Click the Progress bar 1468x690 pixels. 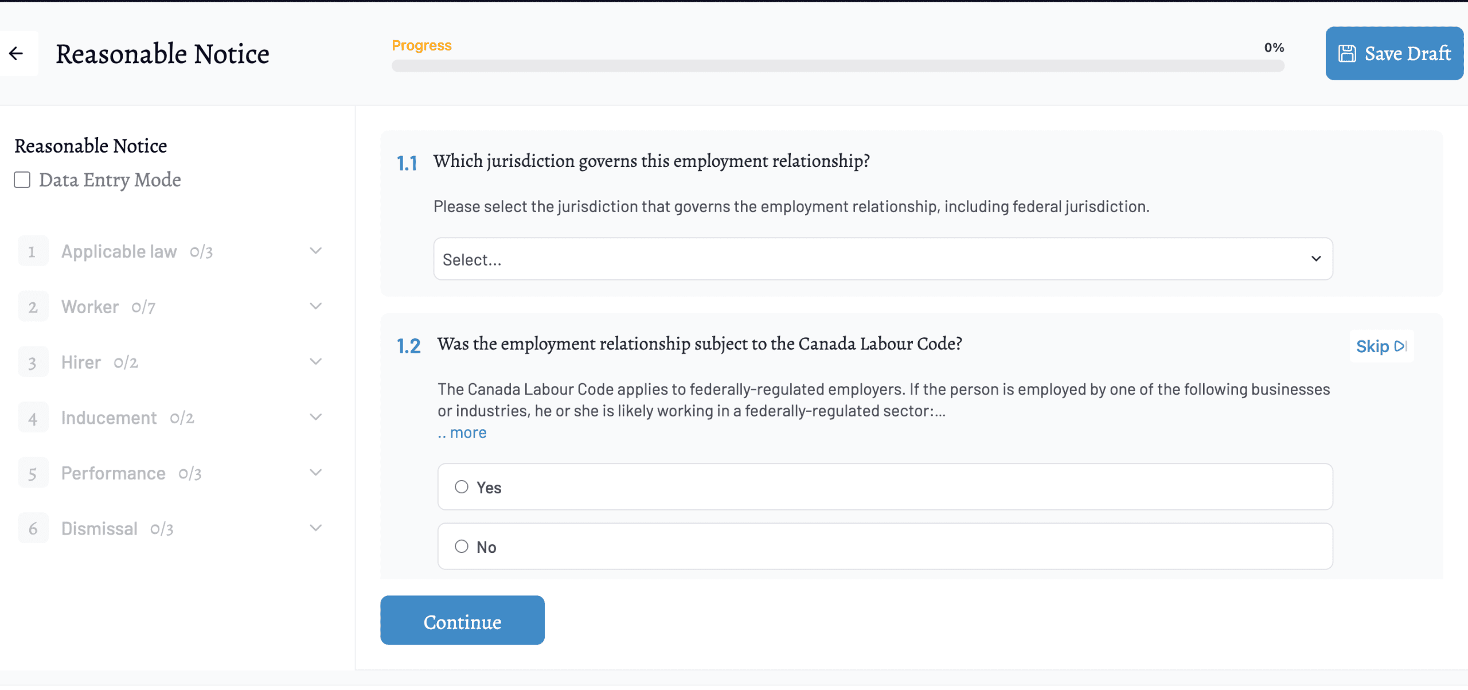coord(837,66)
